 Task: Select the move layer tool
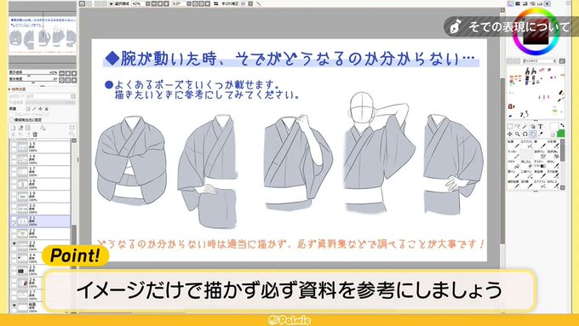coord(510,134)
